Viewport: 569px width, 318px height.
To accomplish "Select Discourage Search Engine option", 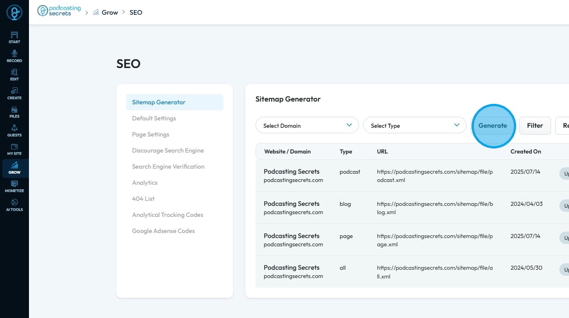I will point(168,151).
